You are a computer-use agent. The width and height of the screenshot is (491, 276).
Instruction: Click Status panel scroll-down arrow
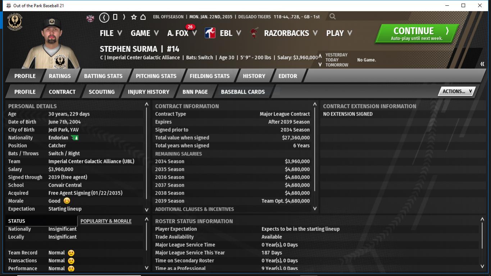point(146,268)
